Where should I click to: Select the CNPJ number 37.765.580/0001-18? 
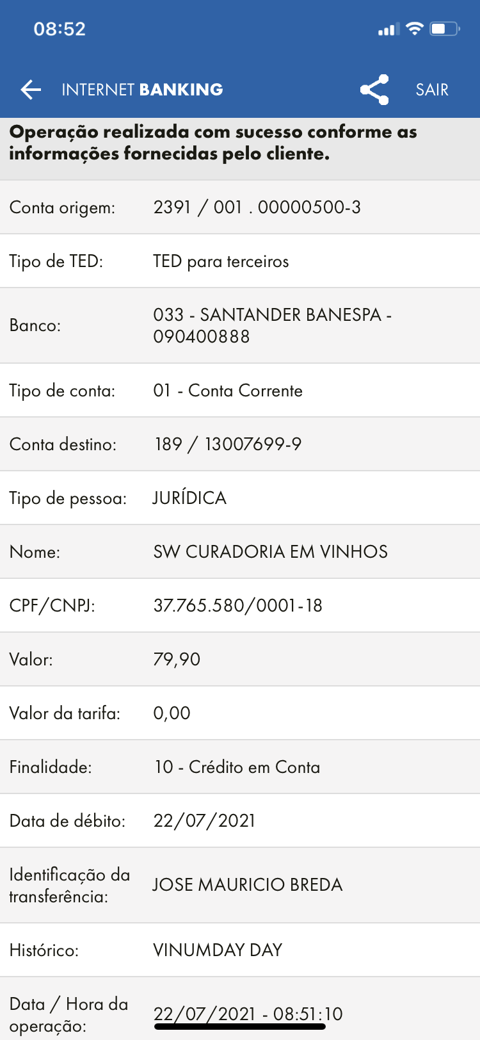237,605
